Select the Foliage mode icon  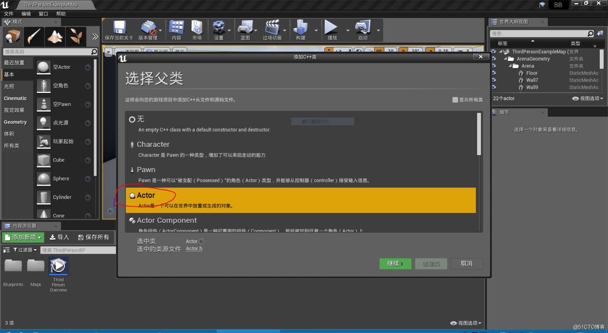tap(76, 36)
